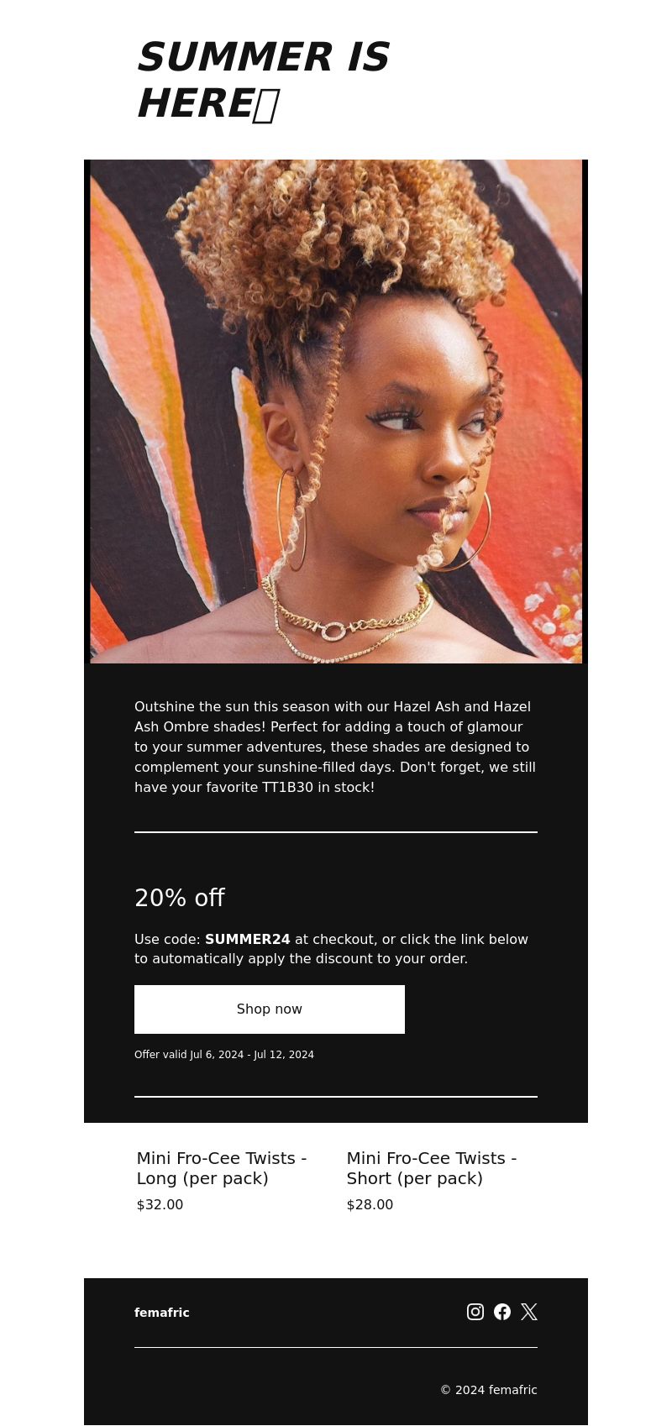
Task: Open Mini Fro-Cee Twists - Short product title
Action: click(x=432, y=1168)
